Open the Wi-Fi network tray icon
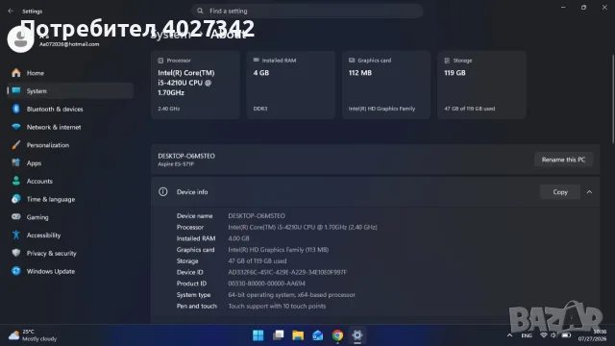 pos(544,335)
